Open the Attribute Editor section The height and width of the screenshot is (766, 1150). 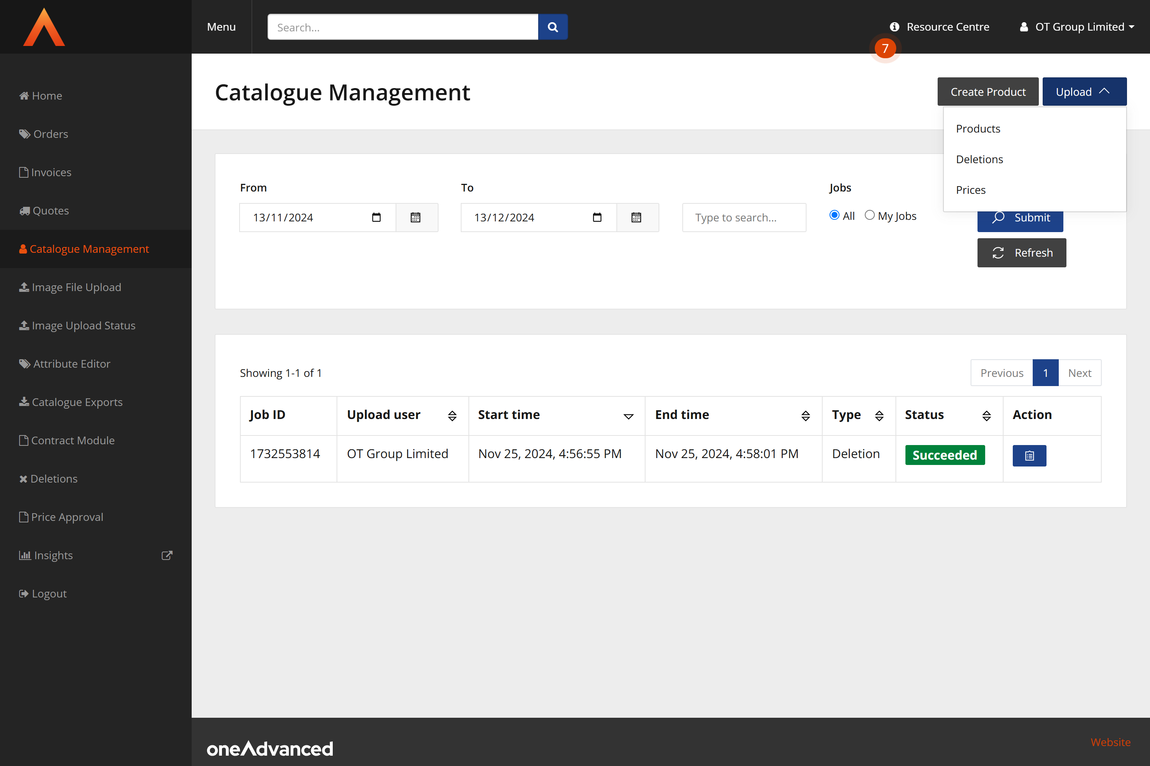point(71,363)
